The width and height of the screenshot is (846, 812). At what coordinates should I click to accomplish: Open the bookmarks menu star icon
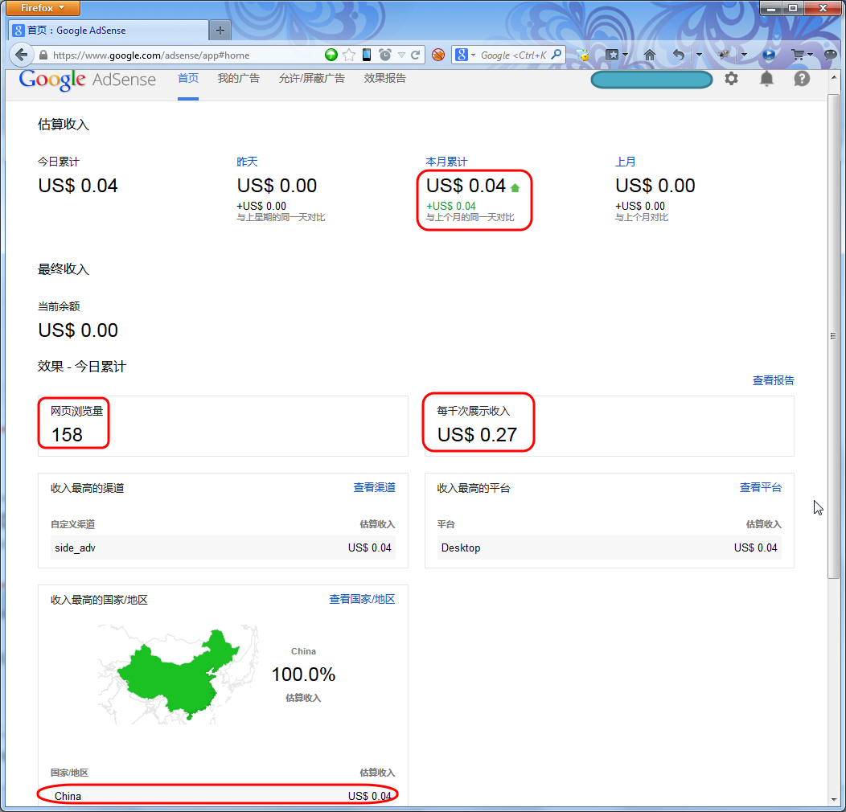(x=612, y=55)
